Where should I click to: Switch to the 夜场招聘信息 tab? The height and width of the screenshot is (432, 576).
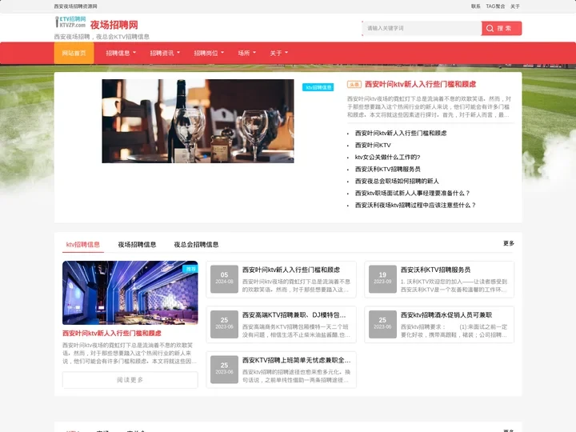137,244
